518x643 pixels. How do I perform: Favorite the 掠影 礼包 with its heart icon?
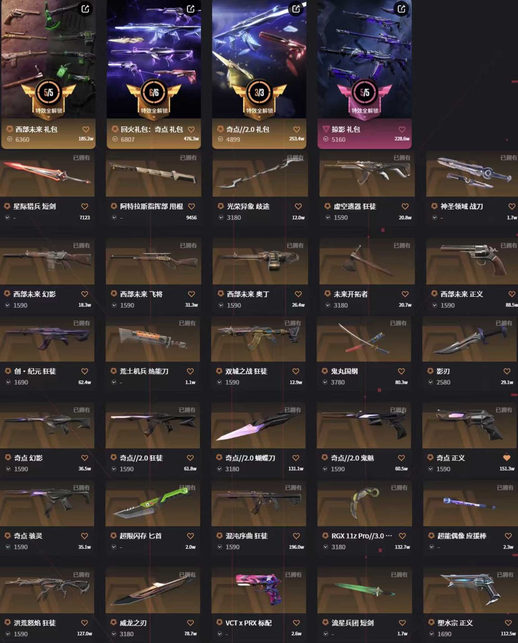point(402,130)
